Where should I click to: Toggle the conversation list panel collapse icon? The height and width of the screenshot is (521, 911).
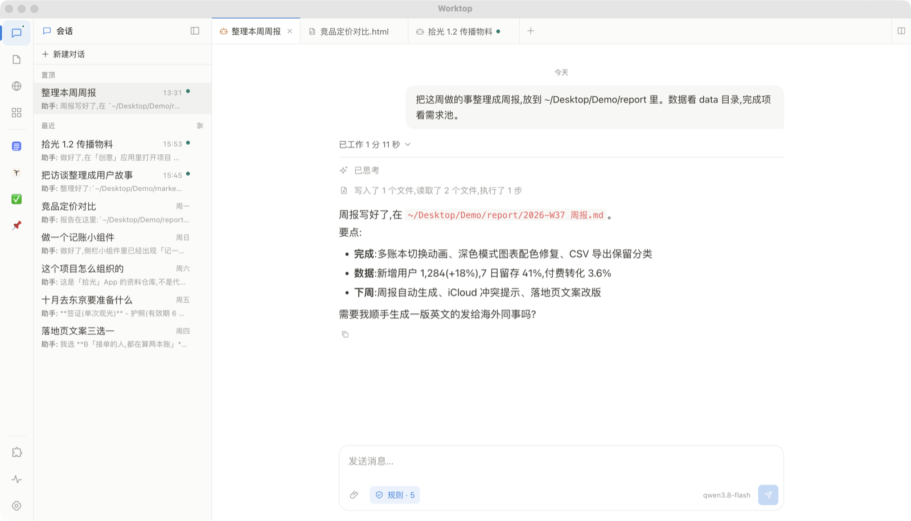tap(195, 31)
